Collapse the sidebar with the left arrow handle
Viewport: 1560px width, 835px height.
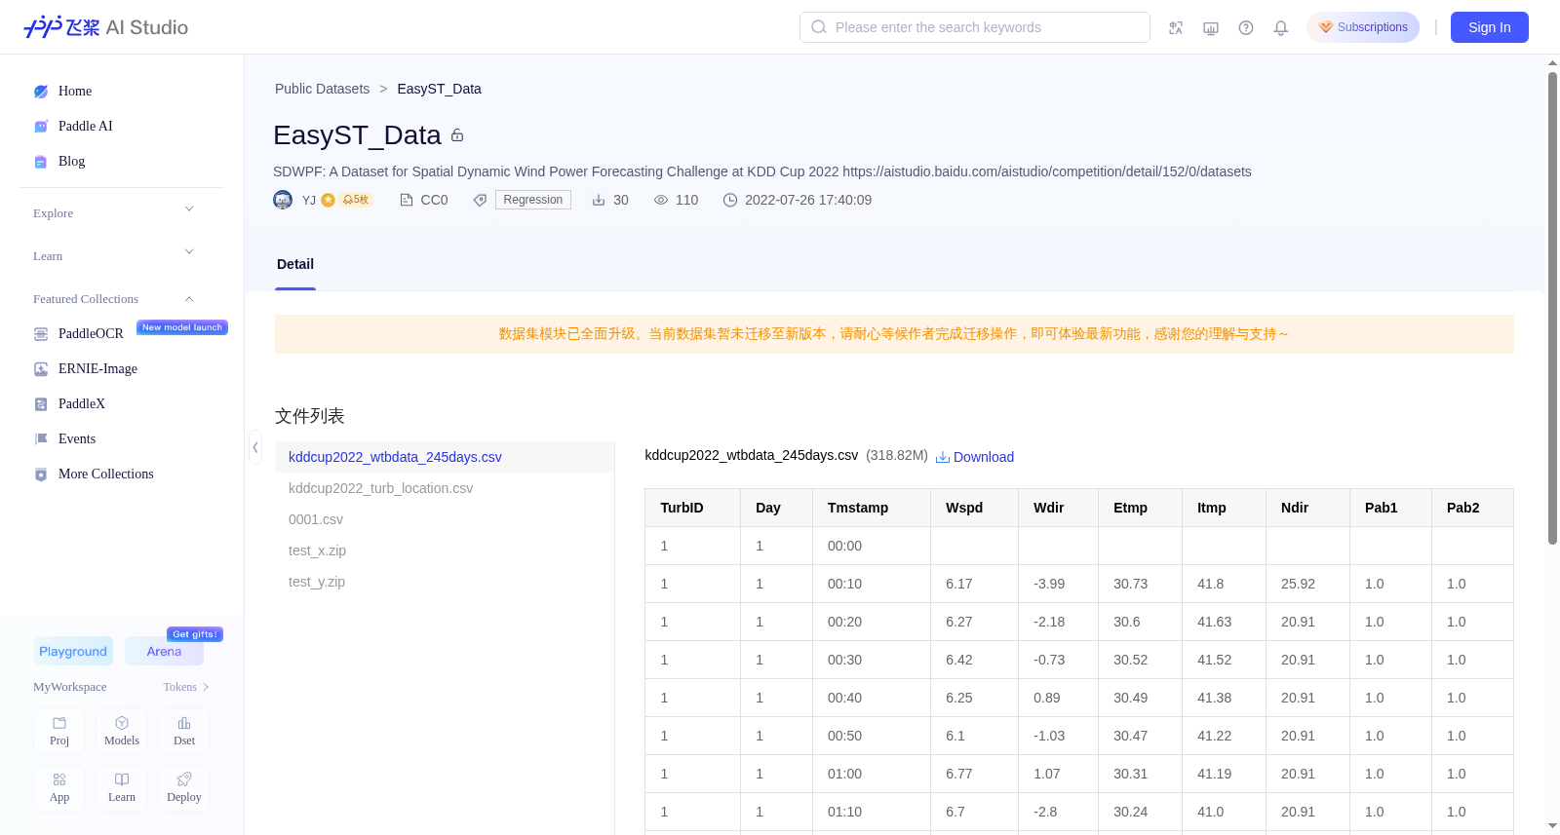(x=255, y=447)
